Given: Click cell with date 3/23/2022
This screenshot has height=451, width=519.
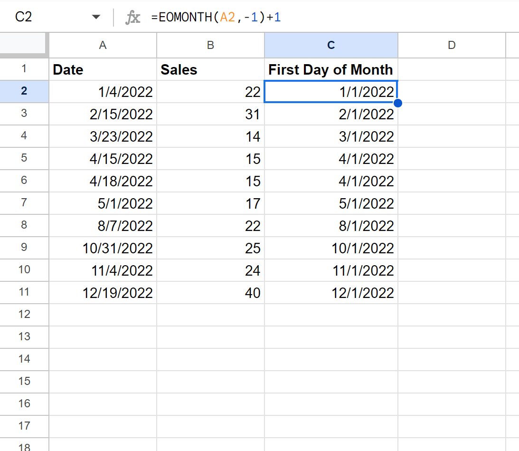Looking at the screenshot, I should [103, 136].
